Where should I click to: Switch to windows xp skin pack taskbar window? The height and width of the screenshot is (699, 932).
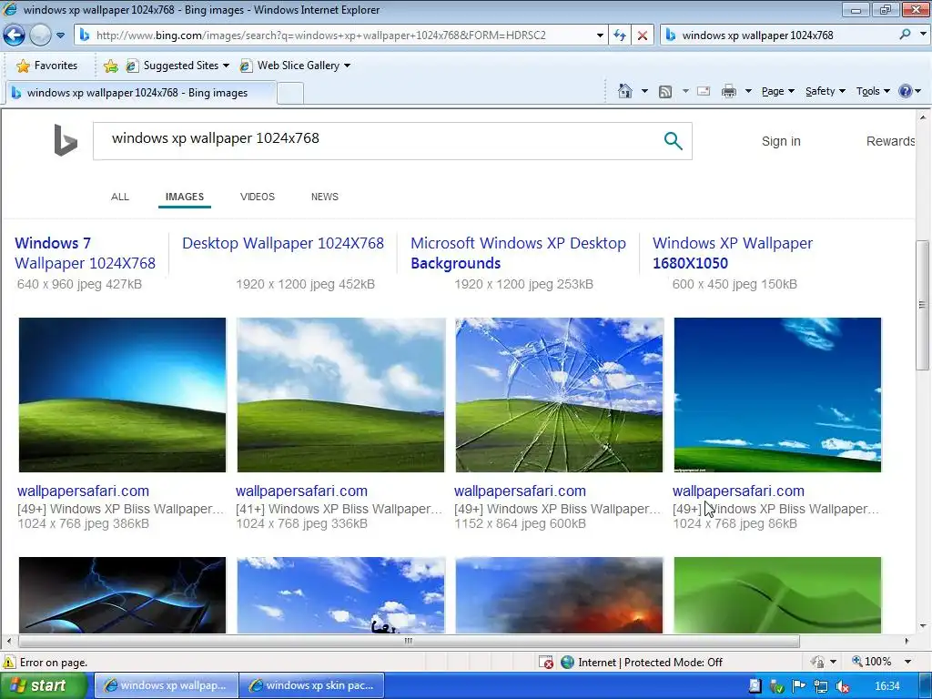312,685
